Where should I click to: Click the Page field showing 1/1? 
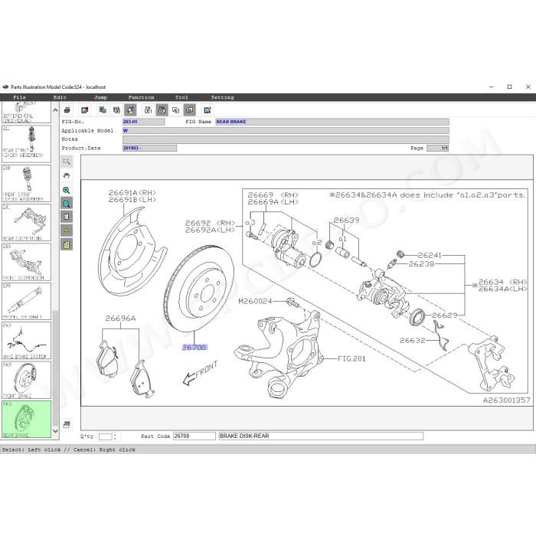coord(437,149)
